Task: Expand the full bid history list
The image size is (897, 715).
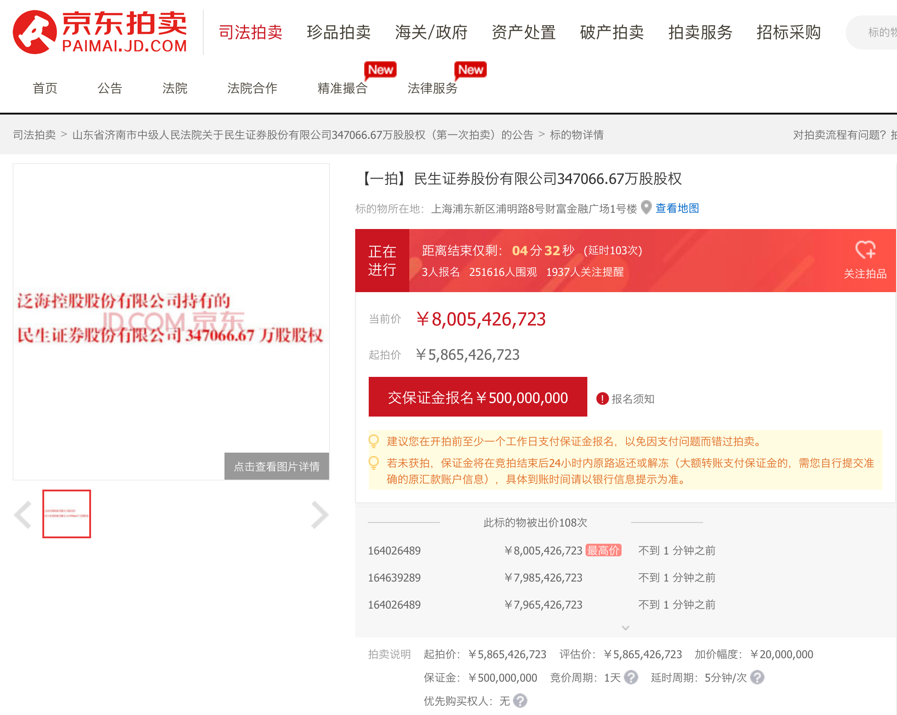Action: pos(625,628)
